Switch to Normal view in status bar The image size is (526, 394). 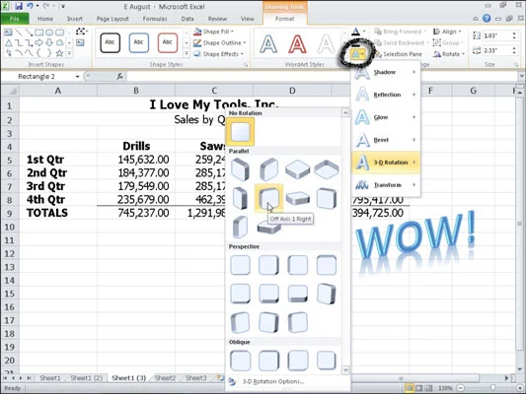(410, 388)
